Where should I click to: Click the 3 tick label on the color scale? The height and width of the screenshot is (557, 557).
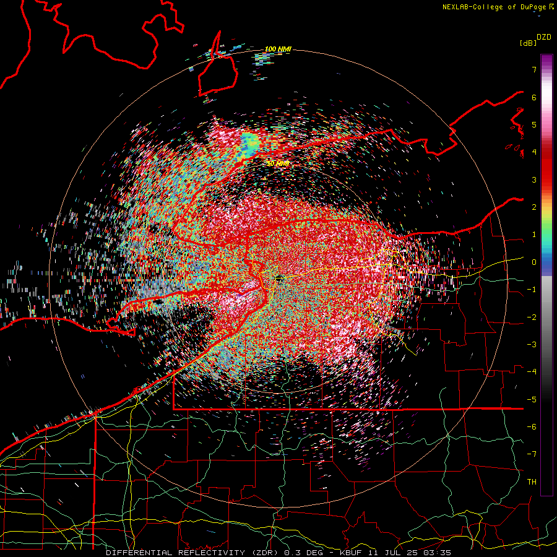534,179
